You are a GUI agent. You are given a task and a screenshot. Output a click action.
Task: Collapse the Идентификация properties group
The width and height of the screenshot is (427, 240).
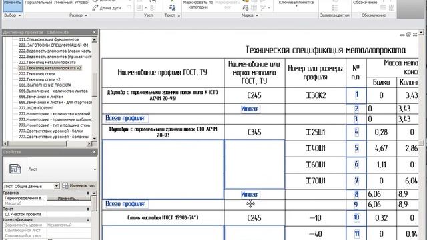click(x=88, y=219)
